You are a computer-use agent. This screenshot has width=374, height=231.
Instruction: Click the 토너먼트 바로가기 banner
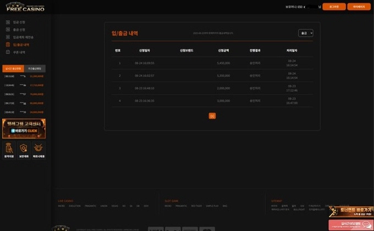coord(351,212)
